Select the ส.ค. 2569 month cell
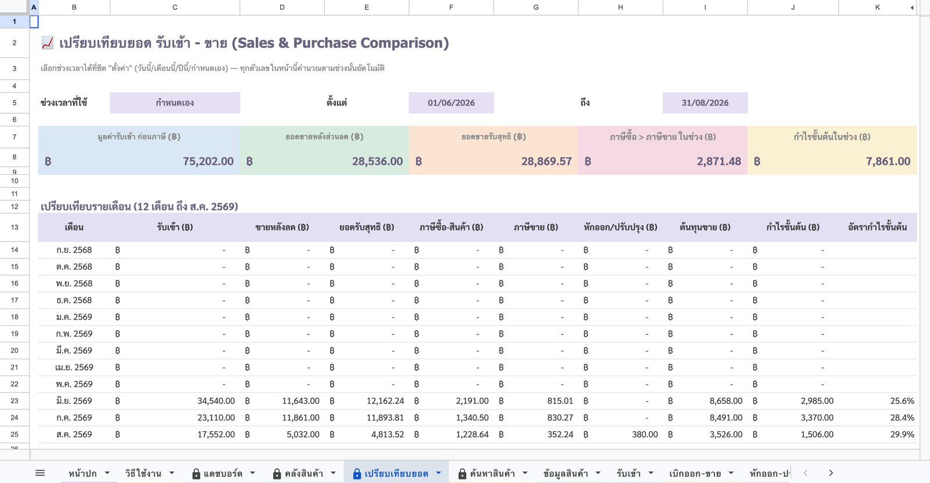Viewport: 930px width, 483px height. (x=74, y=434)
